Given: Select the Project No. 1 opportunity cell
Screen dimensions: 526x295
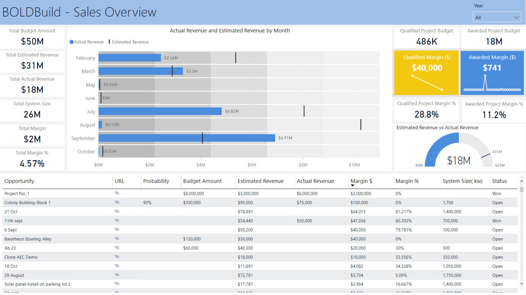Looking at the screenshot, I should (17, 194).
